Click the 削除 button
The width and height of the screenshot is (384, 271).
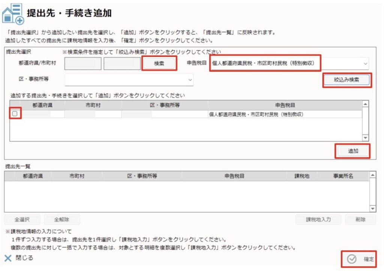point(360,220)
